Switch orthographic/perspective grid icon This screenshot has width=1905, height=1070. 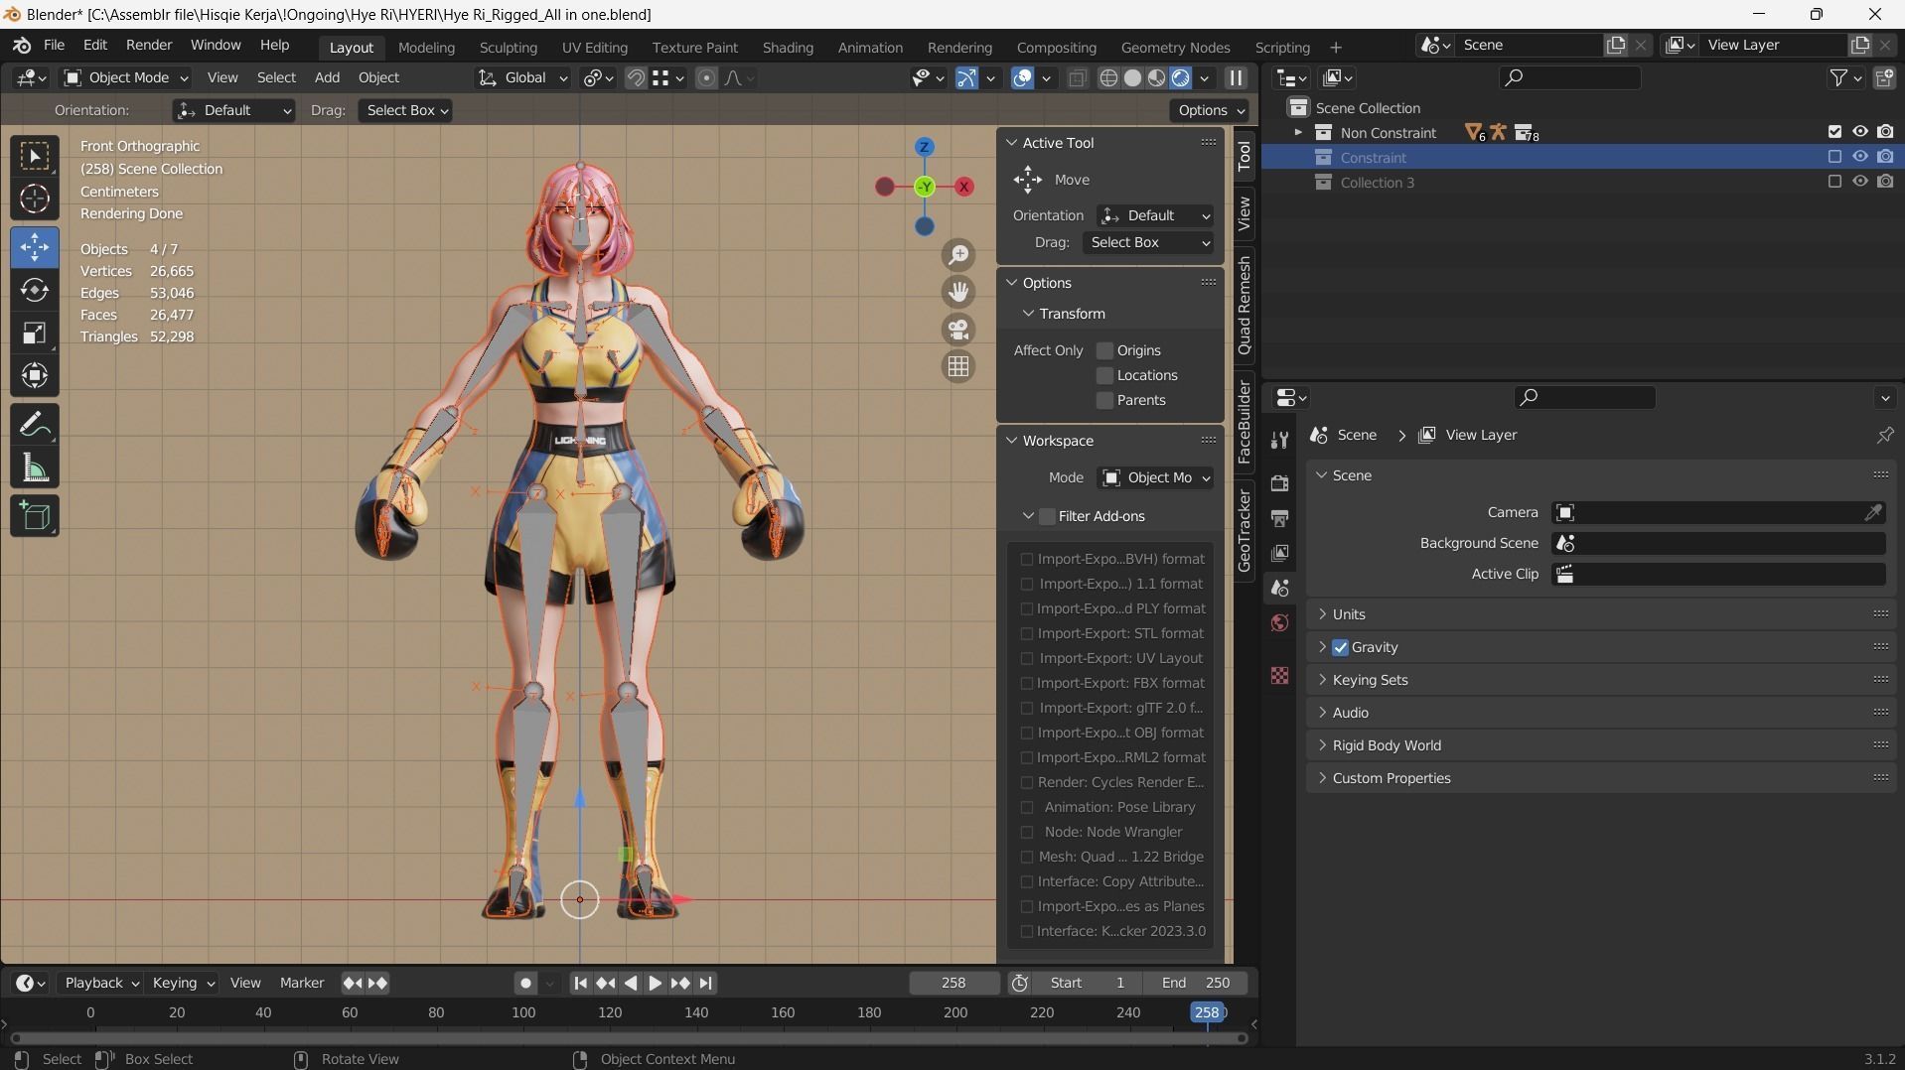tap(958, 366)
